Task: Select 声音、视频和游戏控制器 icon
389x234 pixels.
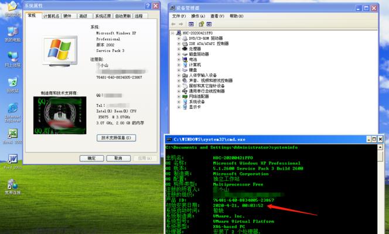Action: tap(185, 81)
